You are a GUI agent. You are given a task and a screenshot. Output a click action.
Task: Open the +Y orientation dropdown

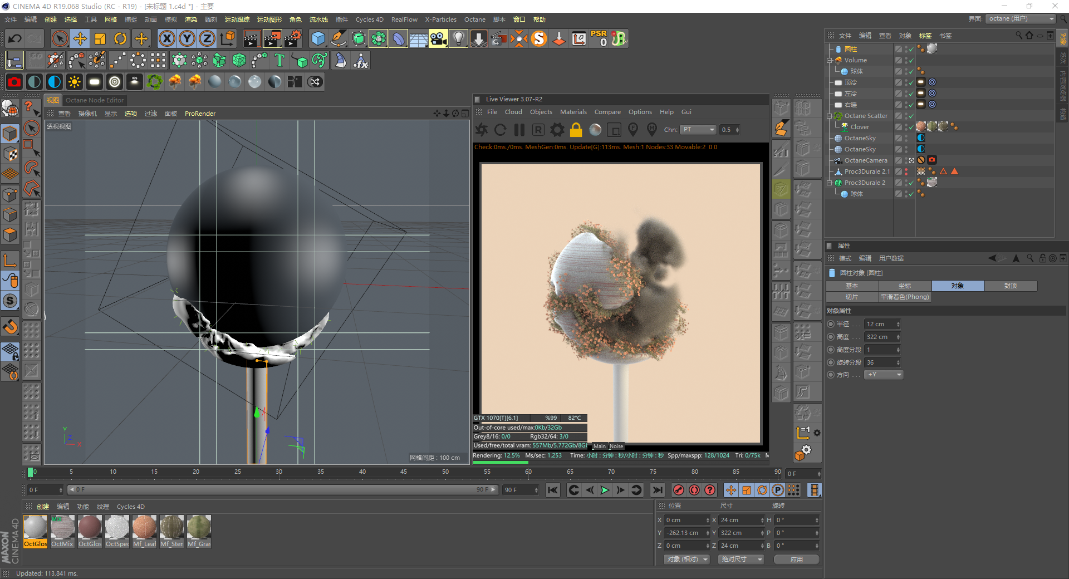point(884,375)
